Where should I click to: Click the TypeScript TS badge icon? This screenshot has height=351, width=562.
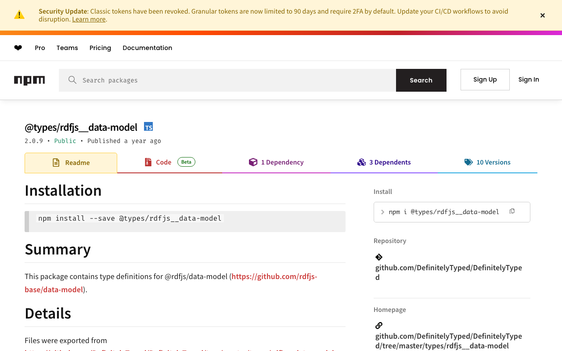(148, 127)
